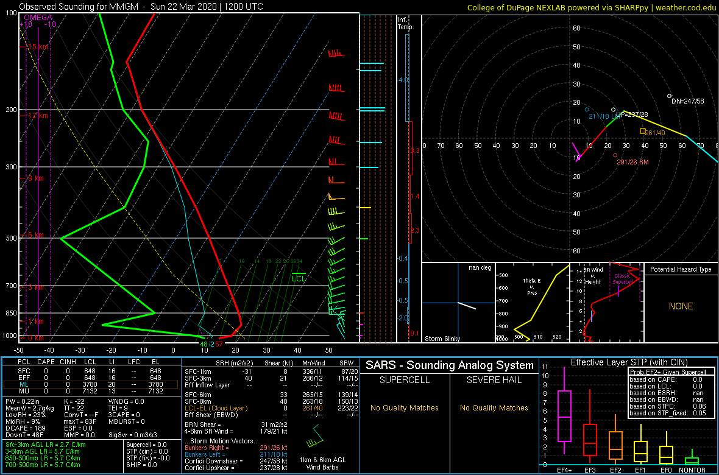719x475 pixels.
Task: Click the green NONTOR box plot
Action: (x=692, y=456)
